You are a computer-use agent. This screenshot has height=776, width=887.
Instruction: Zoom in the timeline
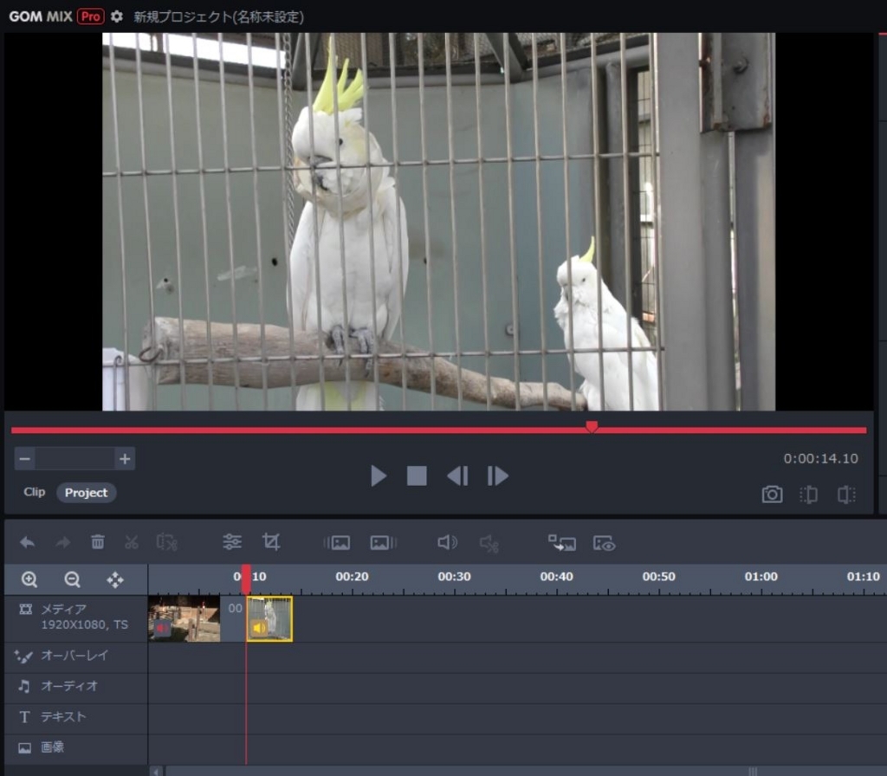[29, 579]
